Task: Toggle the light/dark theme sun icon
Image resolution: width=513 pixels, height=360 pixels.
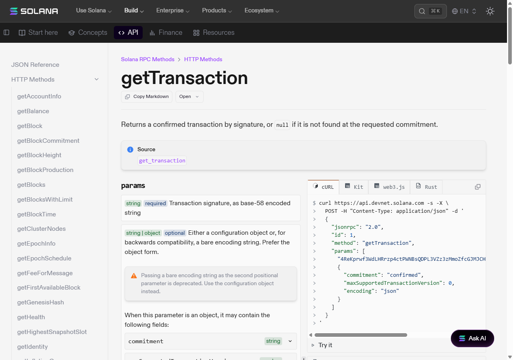Action: [490, 11]
